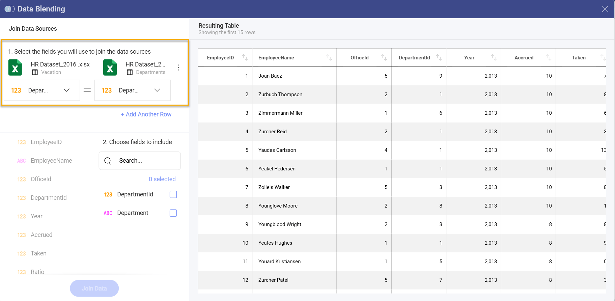Screen dimensions: 615x301
Task: Check the Department field checkbox
Action: click(x=173, y=213)
